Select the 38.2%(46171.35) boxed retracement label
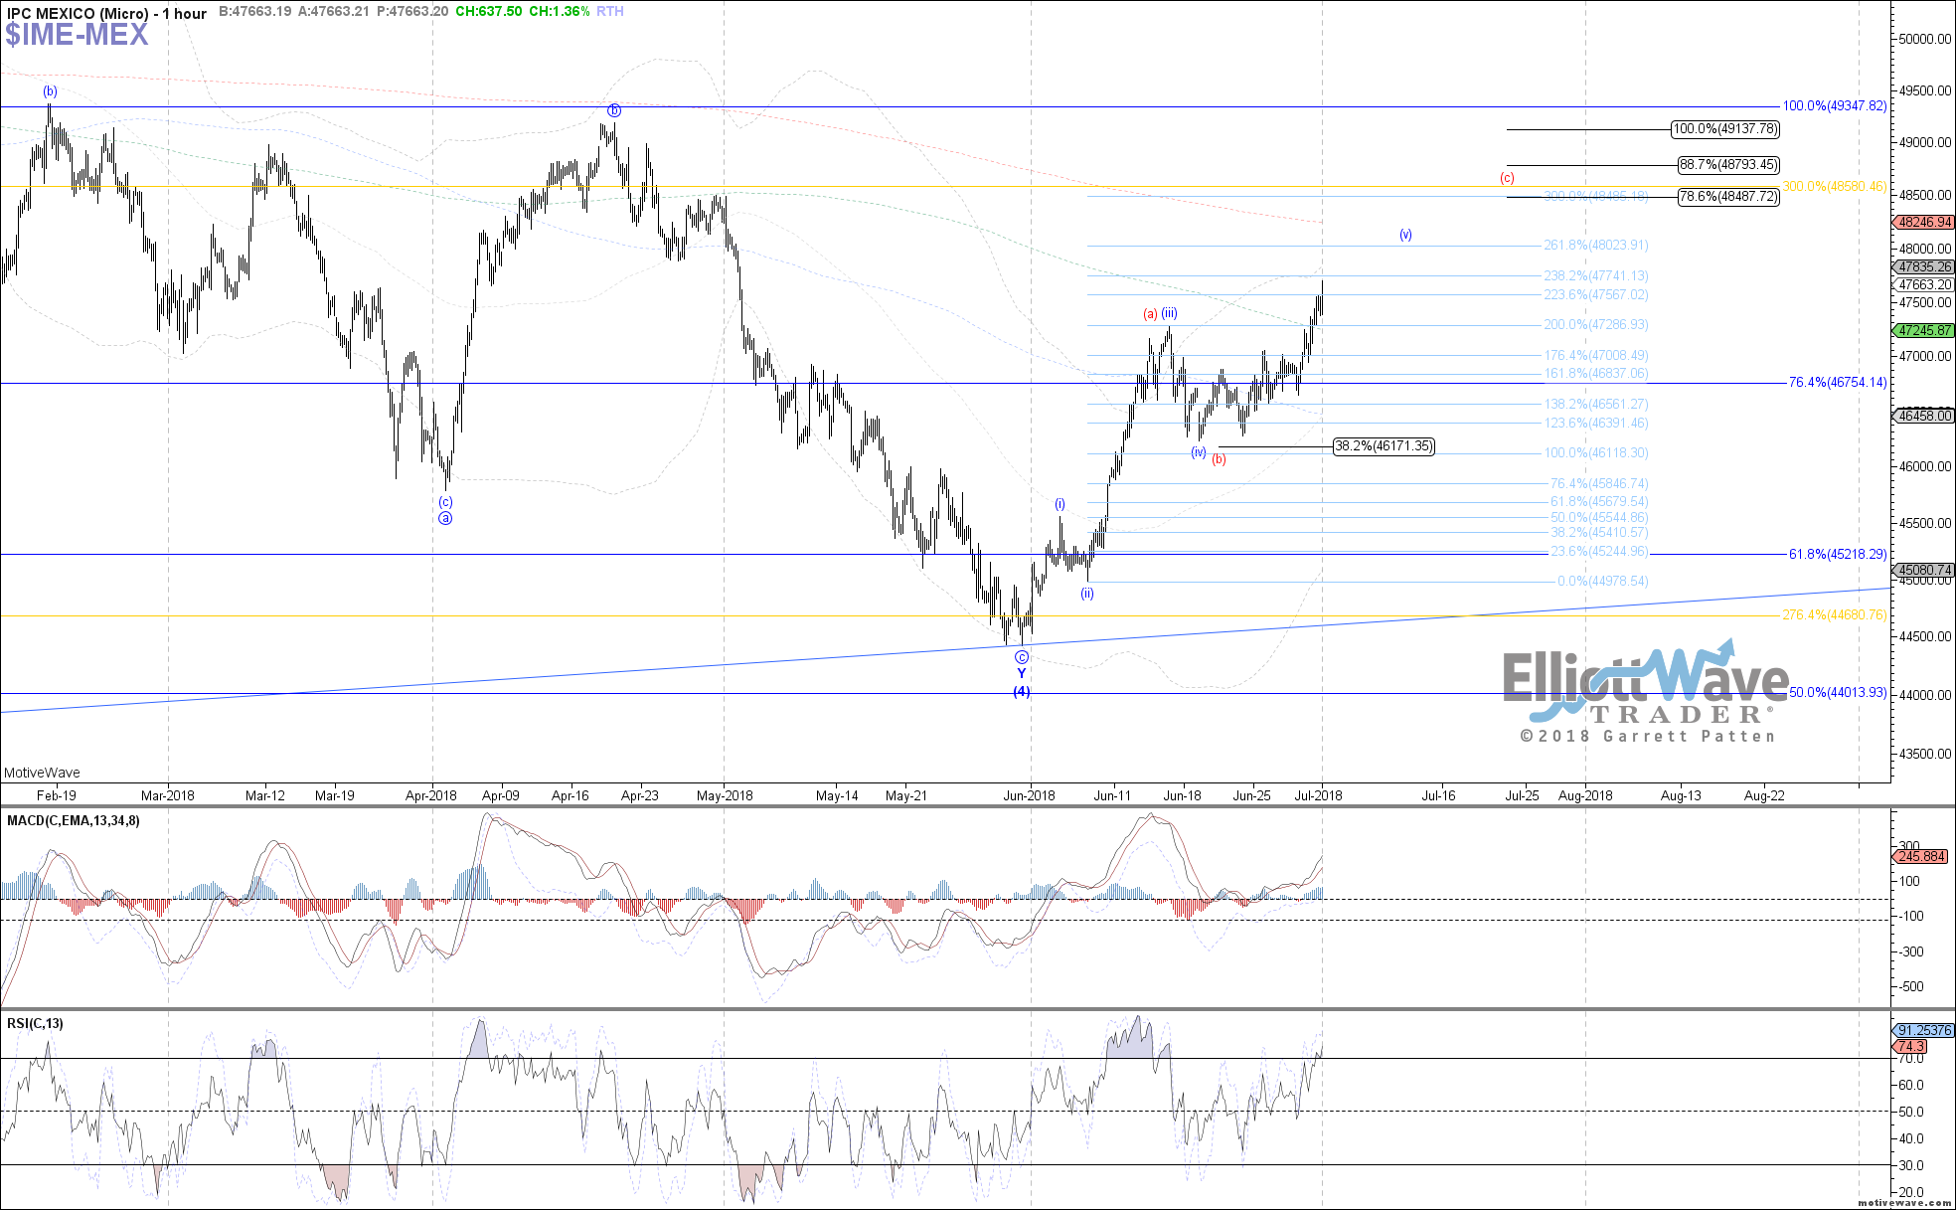The image size is (1956, 1210). point(1384,446)
